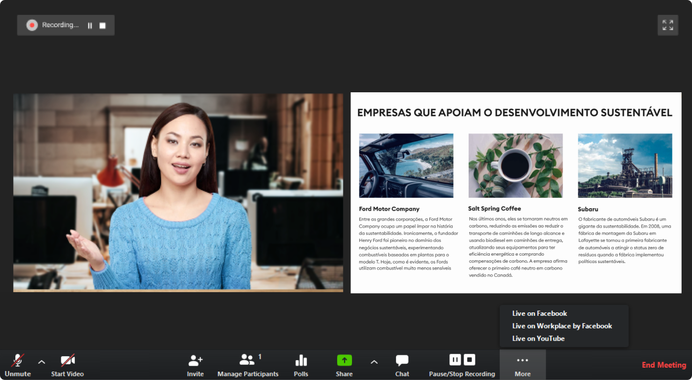692x380 pixels.
Task: Click the red Recording indicator dot
Action: (32, 25)
